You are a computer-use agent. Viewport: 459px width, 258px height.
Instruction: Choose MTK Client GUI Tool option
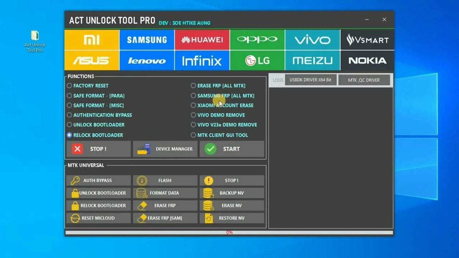219,135
